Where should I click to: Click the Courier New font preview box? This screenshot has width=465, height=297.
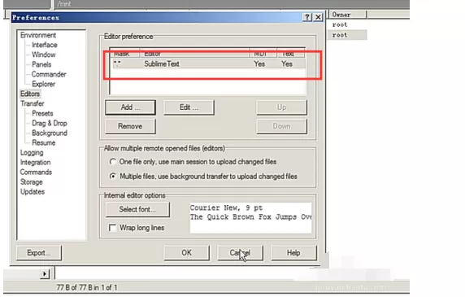pyautogui.click(x=250, y=218)
